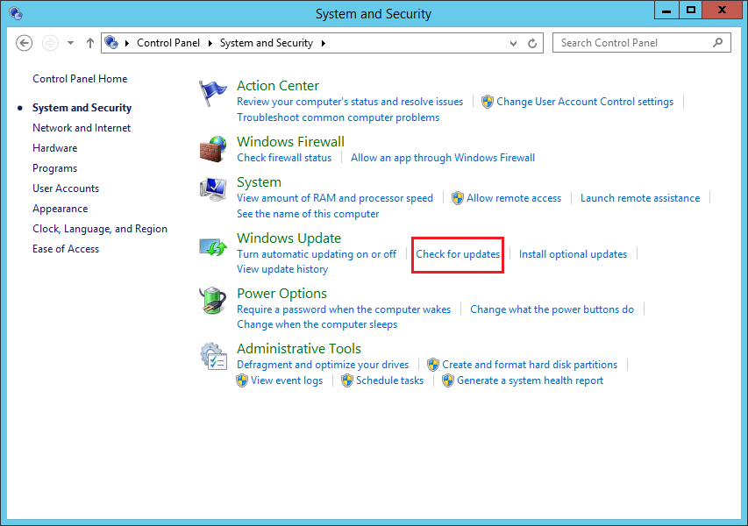The width and height of the screenshot is (748, 526).
Task: Click the Windows Firewall brick wall icon
Action: pyautogui.click(x=213, y=150)
